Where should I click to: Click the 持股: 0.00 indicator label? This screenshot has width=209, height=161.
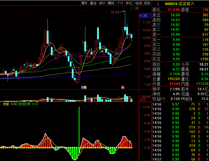(10, 104)
